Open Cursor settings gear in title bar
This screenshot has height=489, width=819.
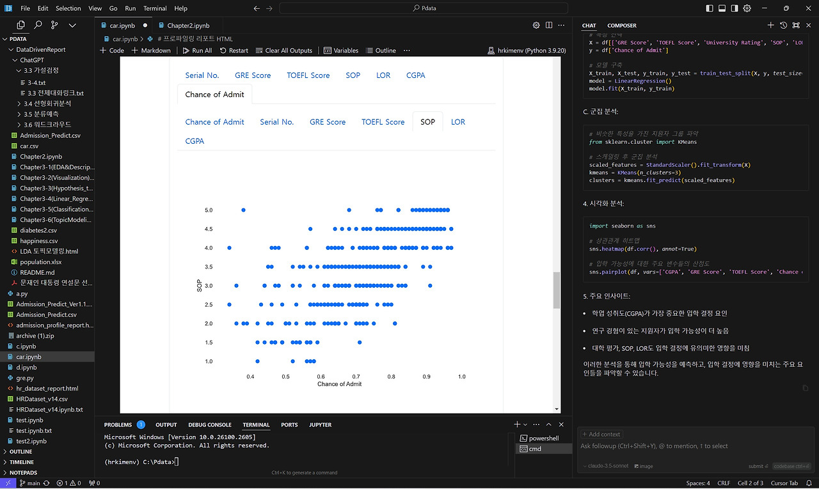748,8
